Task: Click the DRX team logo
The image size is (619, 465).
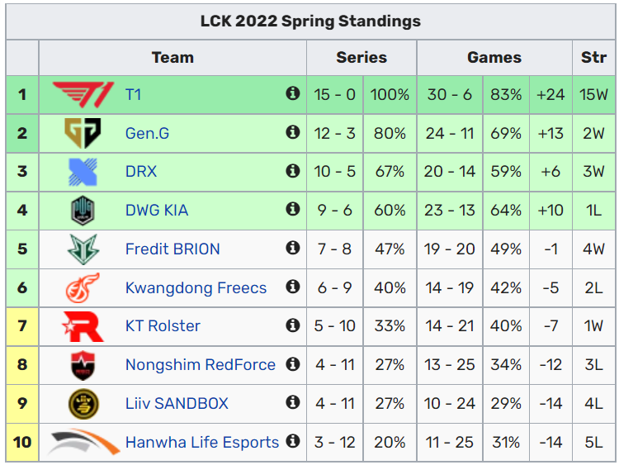Action: (83, 171)
